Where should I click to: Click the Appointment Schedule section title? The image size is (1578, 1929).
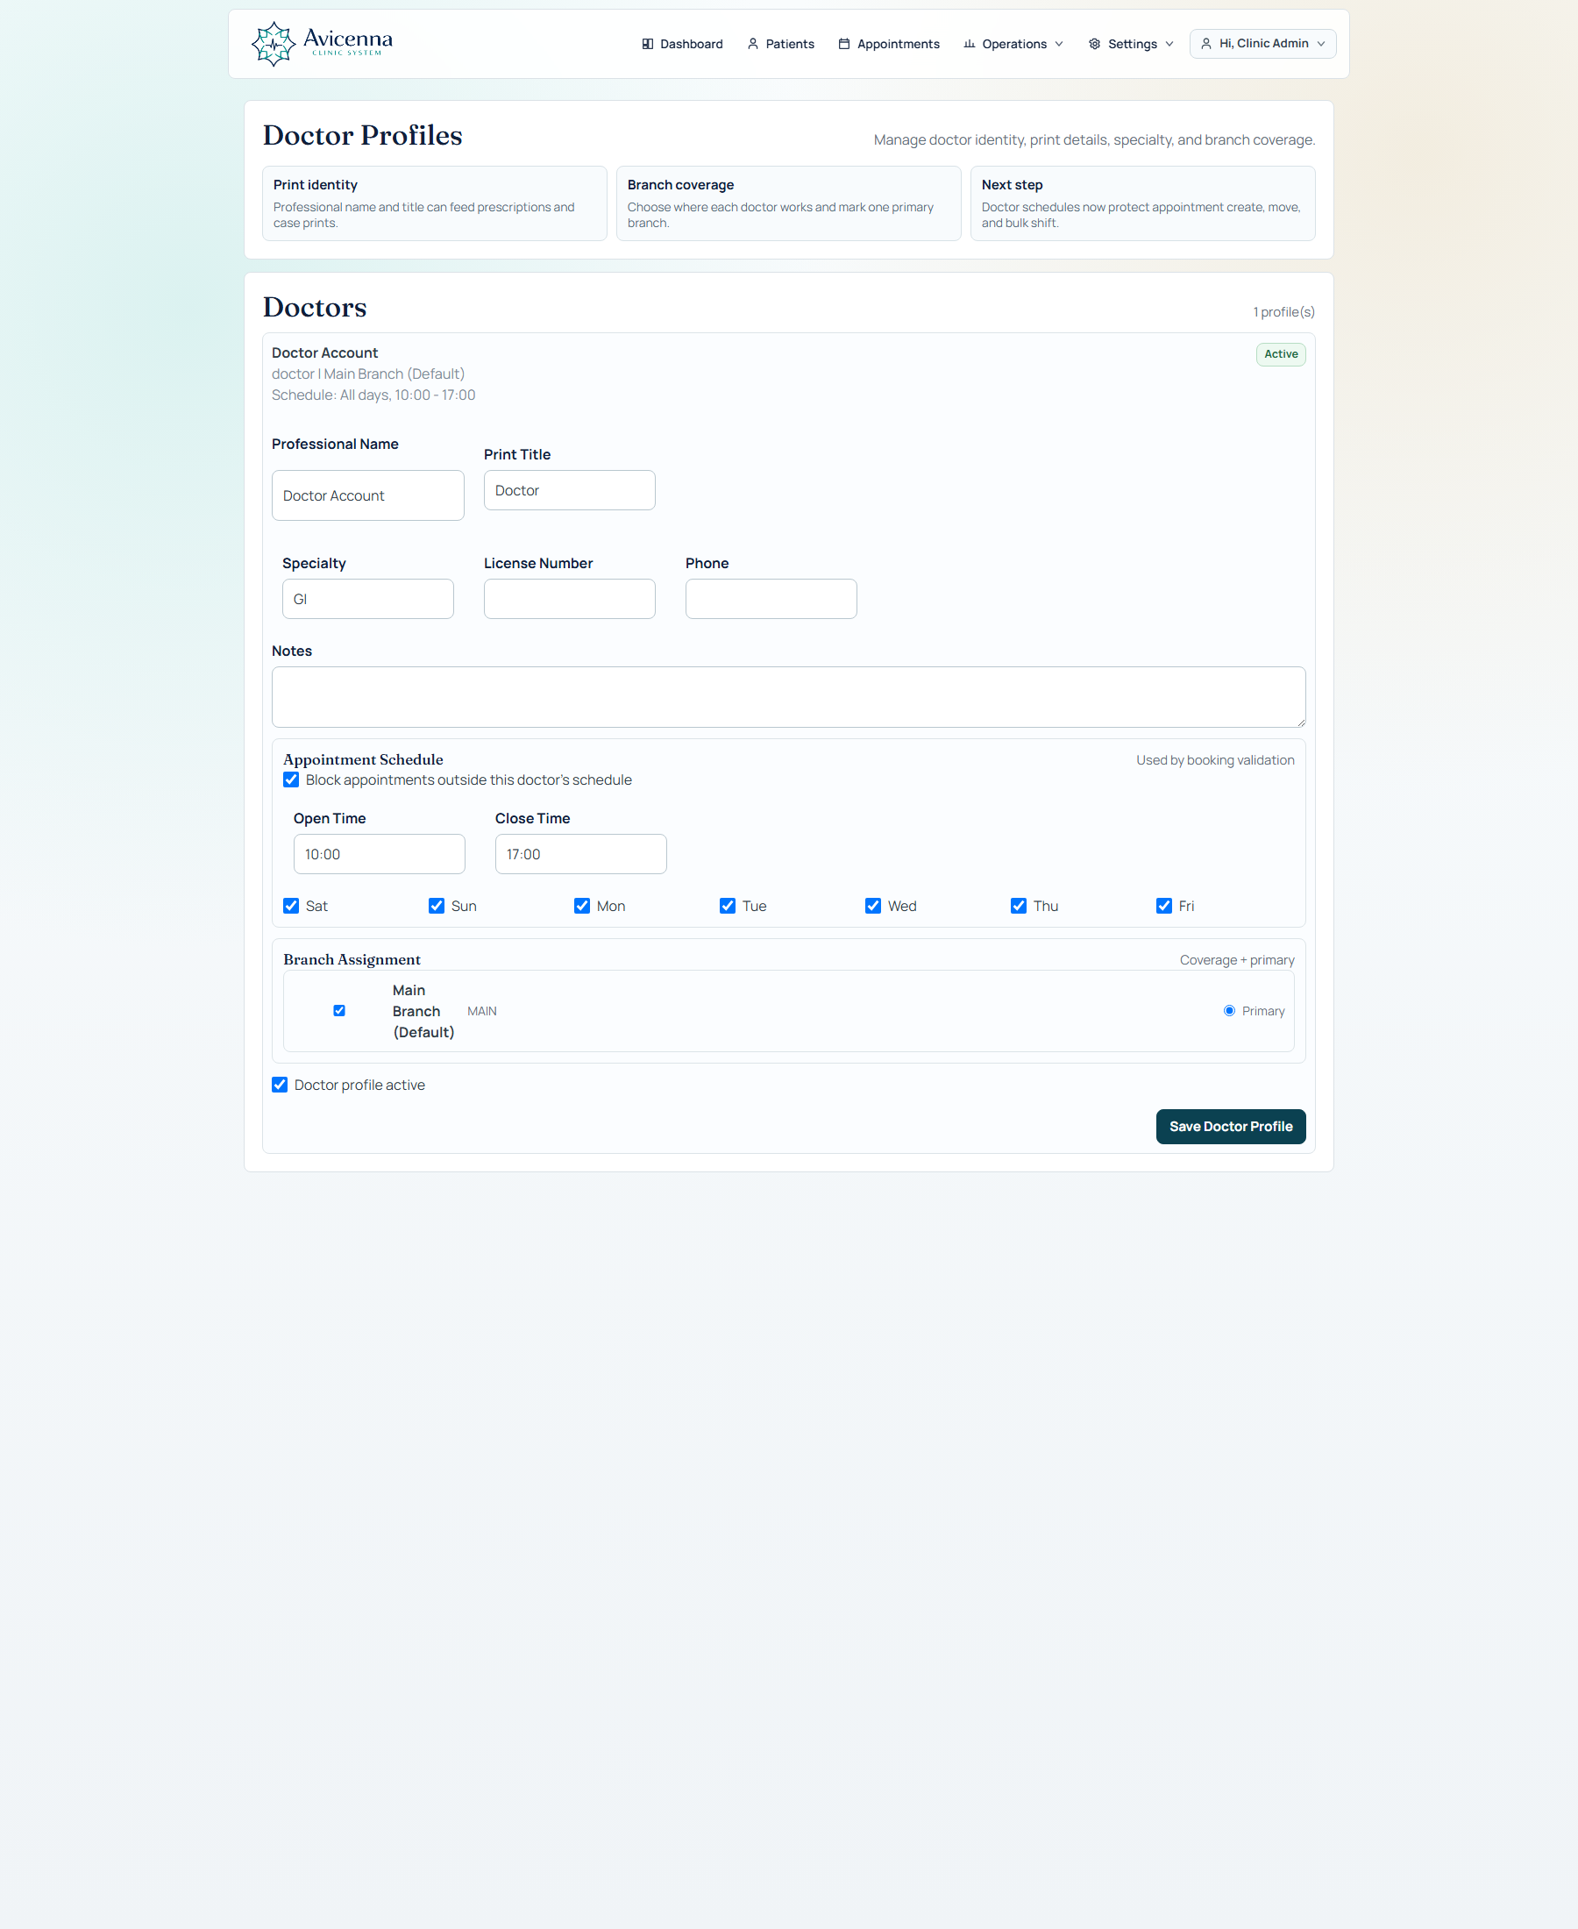tap(363, 760)
